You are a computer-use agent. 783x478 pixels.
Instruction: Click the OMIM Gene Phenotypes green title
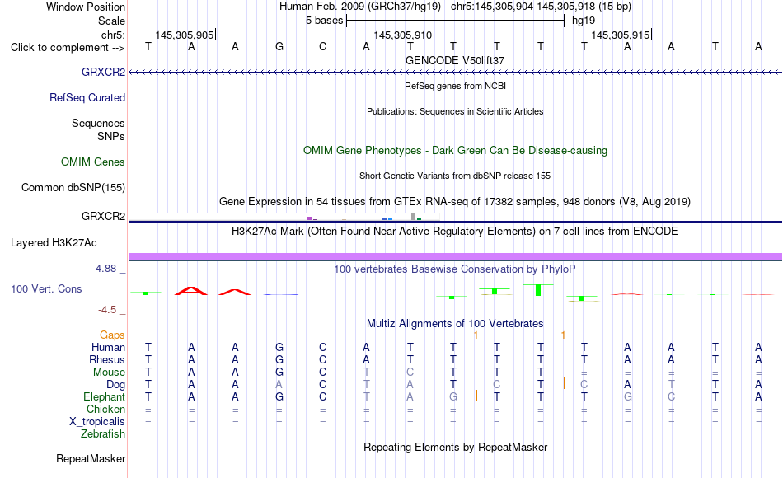click(x=455, y=150)
